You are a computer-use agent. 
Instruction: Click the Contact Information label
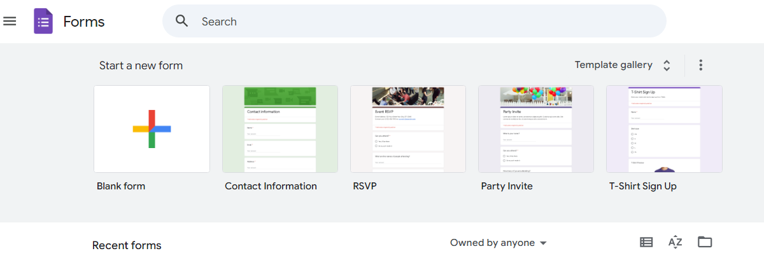[271, 186]
